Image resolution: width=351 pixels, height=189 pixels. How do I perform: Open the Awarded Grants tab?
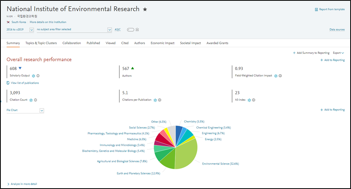click(217, 43)
